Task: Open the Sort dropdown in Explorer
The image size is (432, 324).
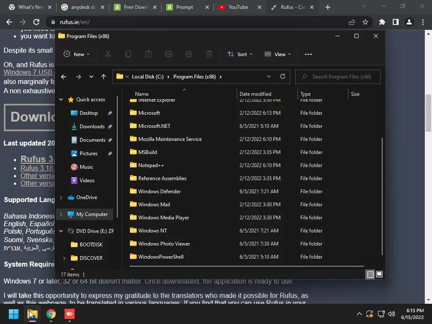Action: click(240, 54)
